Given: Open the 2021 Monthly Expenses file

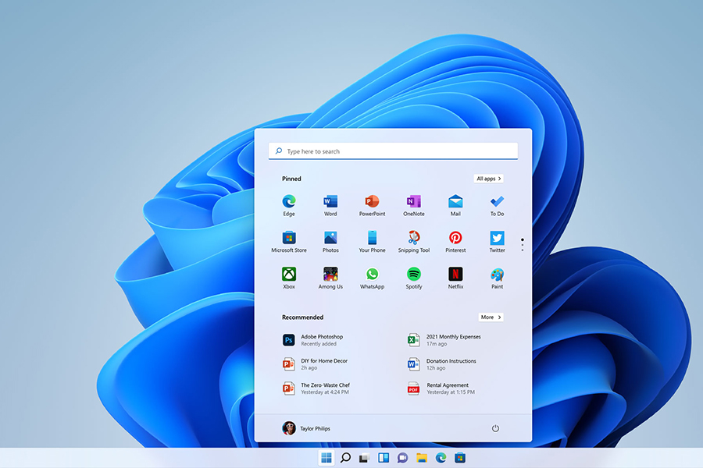Looking at the screenshot, I should tap(445, 340).
